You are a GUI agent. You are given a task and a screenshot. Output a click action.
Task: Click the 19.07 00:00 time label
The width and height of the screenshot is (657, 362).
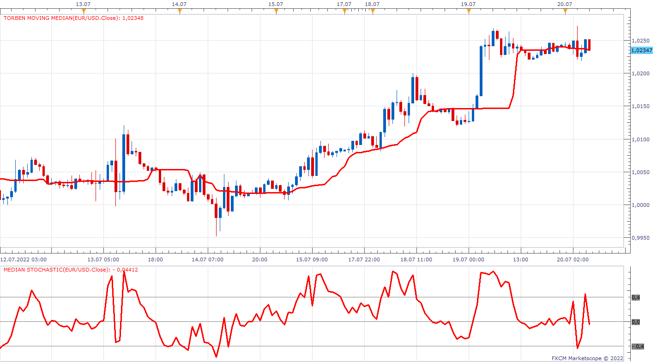tap(469, 259)
